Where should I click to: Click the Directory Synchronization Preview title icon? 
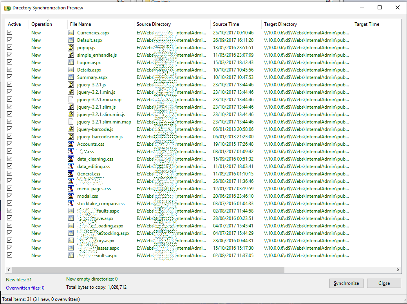click(x=7, y=8)
